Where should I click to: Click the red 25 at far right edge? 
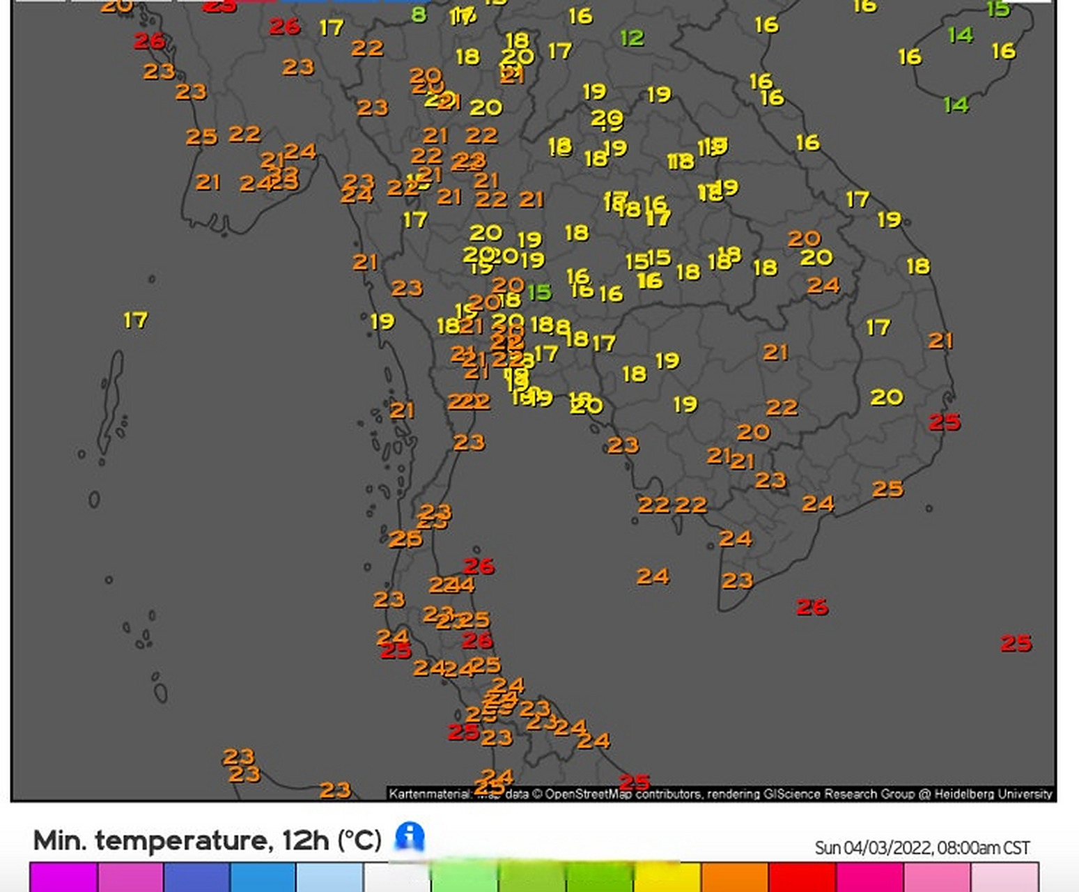[x=1016, y=643]
